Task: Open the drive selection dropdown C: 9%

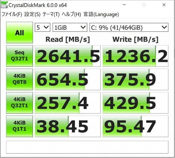Action: coord(129,27)
